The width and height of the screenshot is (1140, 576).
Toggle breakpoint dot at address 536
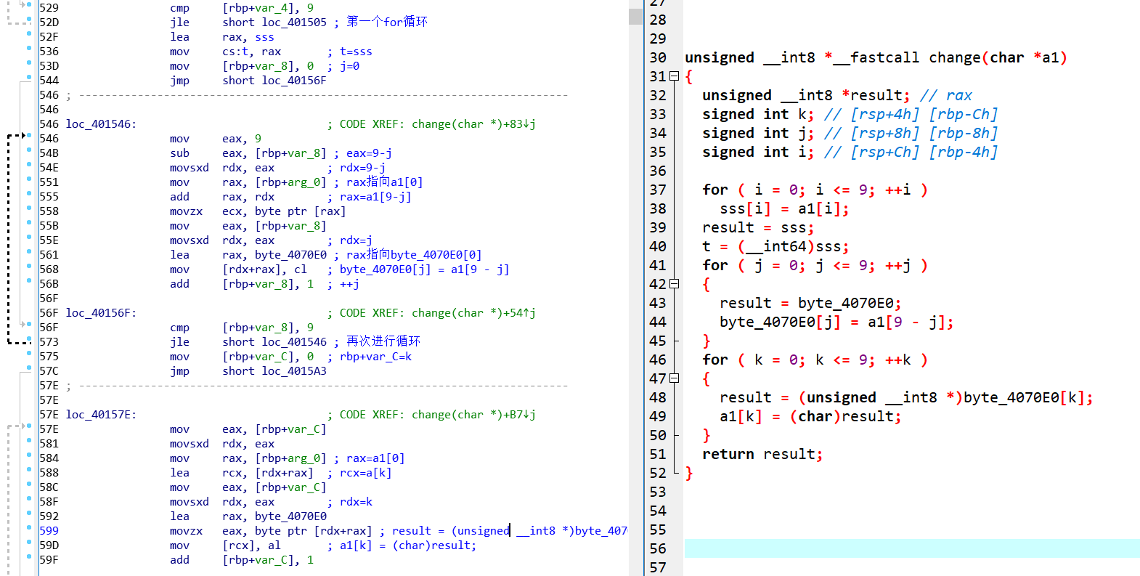click(x=29, y=48)
